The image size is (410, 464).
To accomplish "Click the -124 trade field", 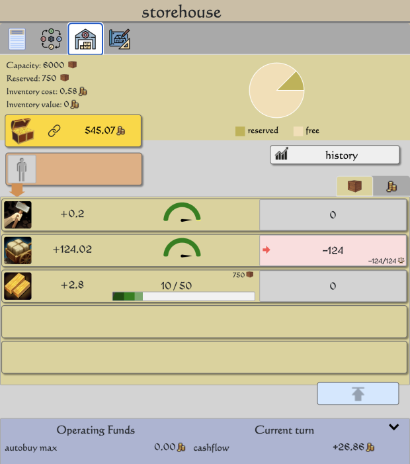I will [333, 250].
